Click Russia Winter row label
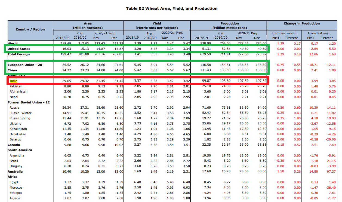 click(x=20, y=113)
